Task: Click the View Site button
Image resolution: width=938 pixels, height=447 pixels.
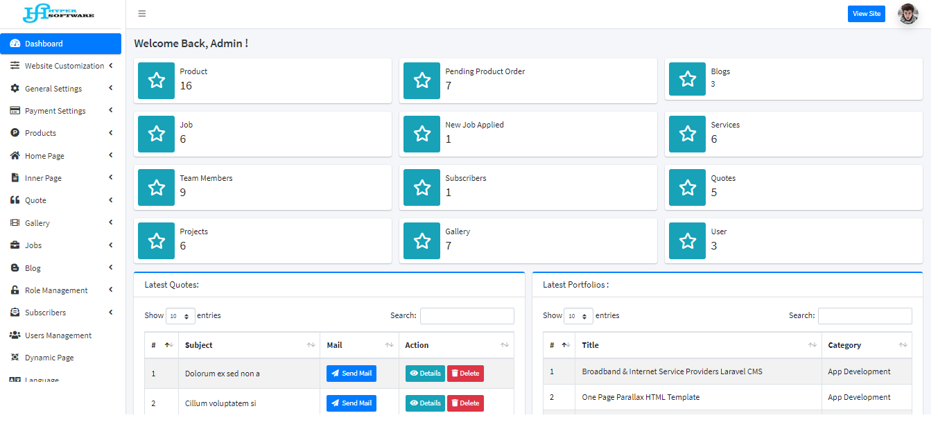Action: tap(866, 14)
